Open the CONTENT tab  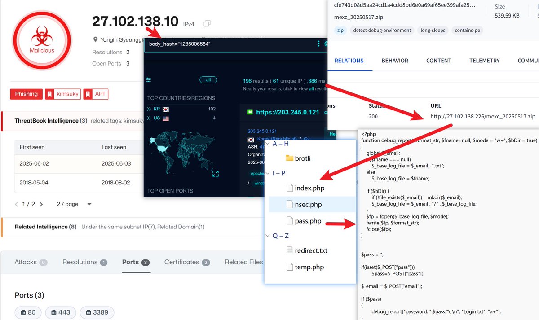click(x=439, y=61)
